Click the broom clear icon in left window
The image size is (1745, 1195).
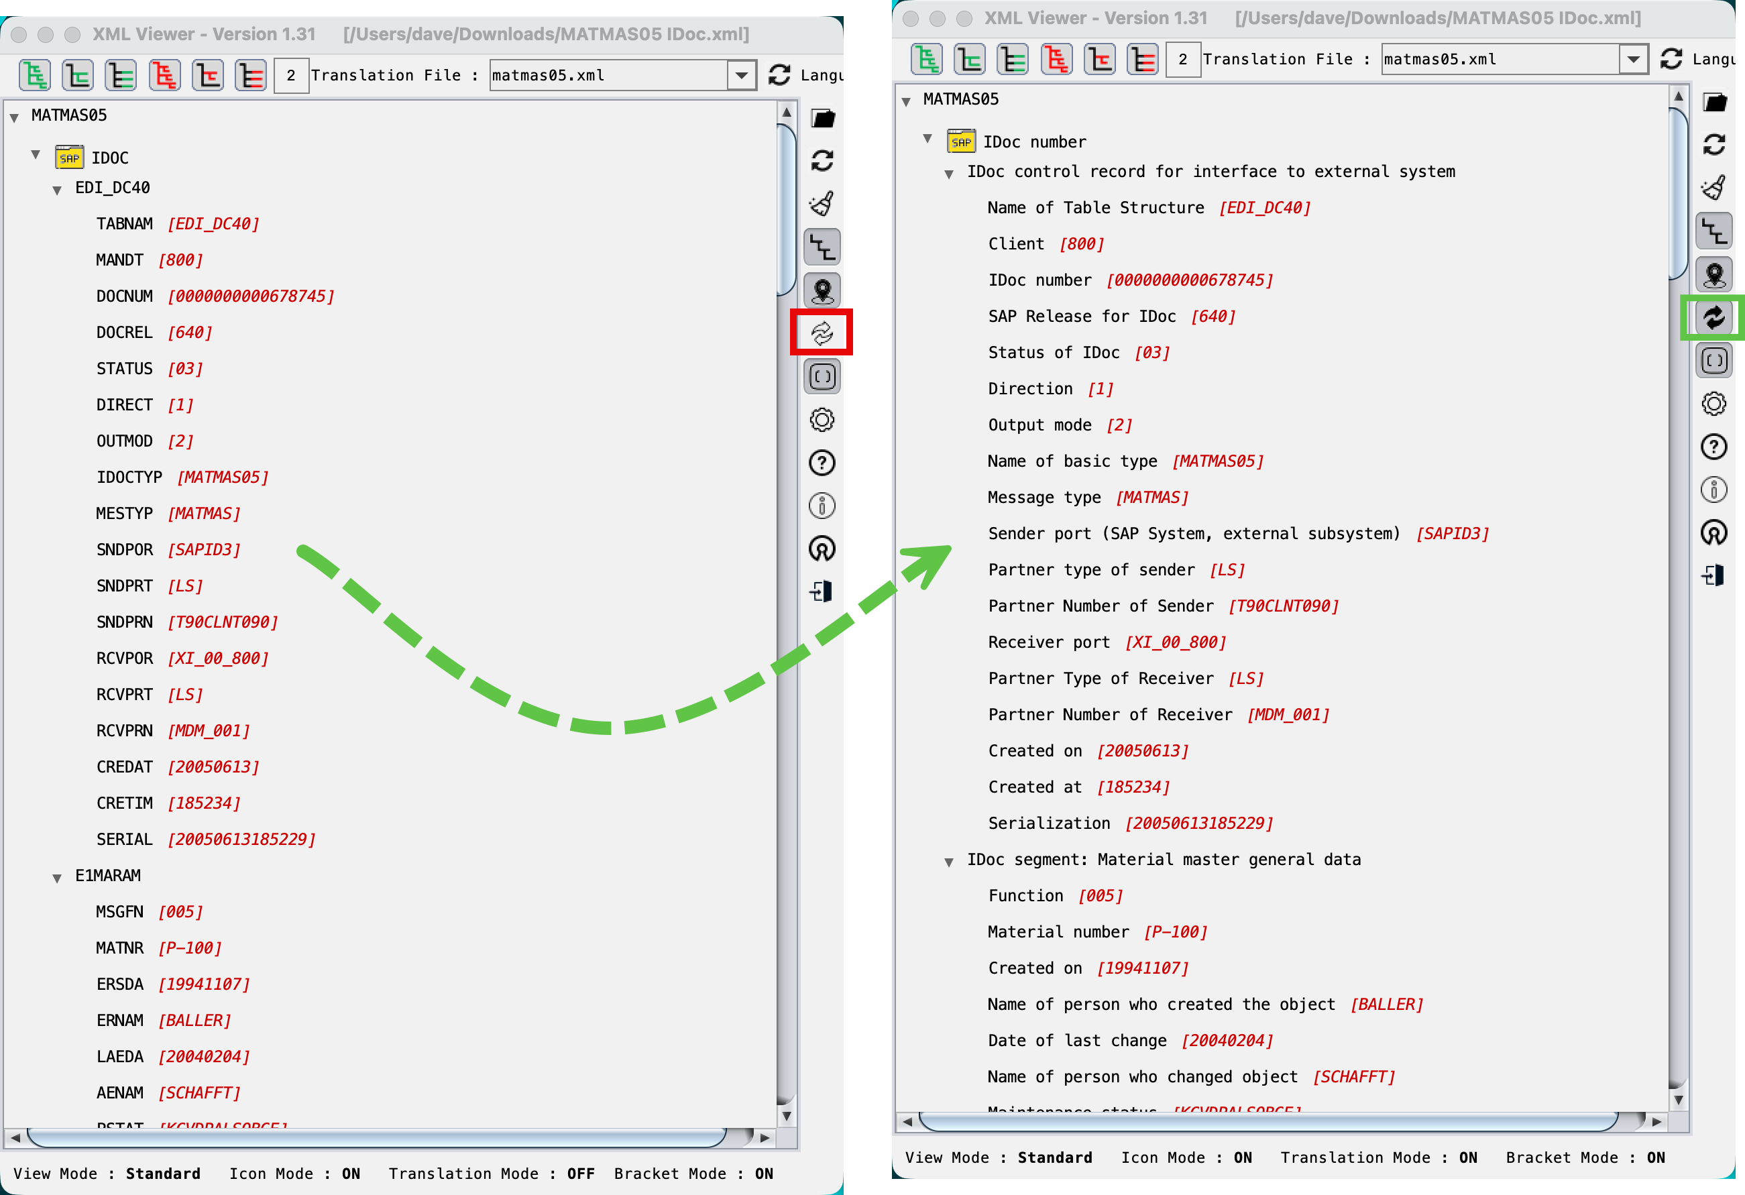click(822, 203)
